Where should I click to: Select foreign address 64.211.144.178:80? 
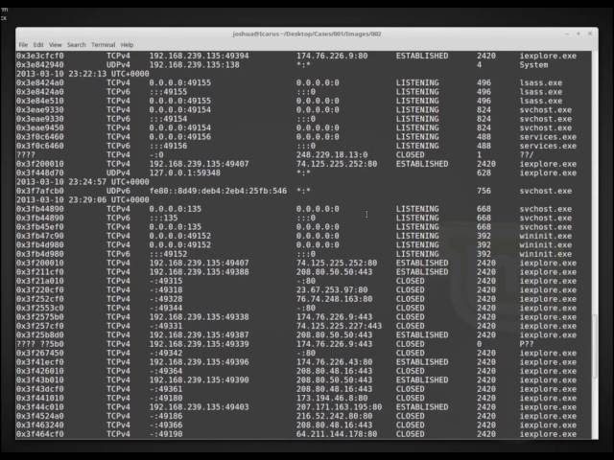(x=337, y=434)
